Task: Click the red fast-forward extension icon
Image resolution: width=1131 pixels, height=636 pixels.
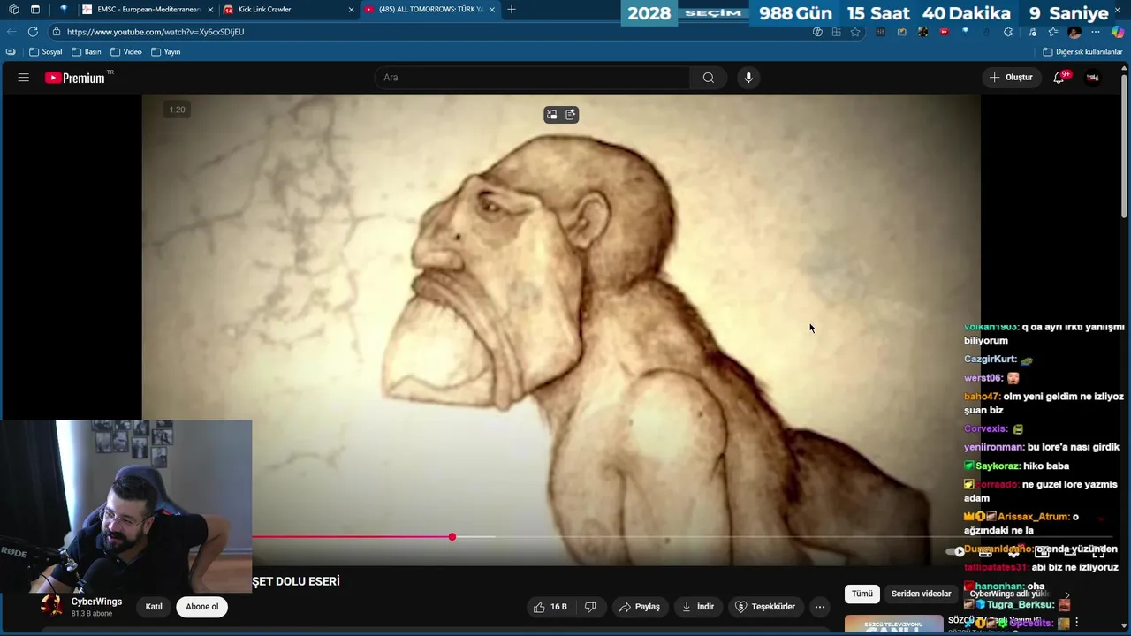Action: pyautogui.click(x=944, y=32)
